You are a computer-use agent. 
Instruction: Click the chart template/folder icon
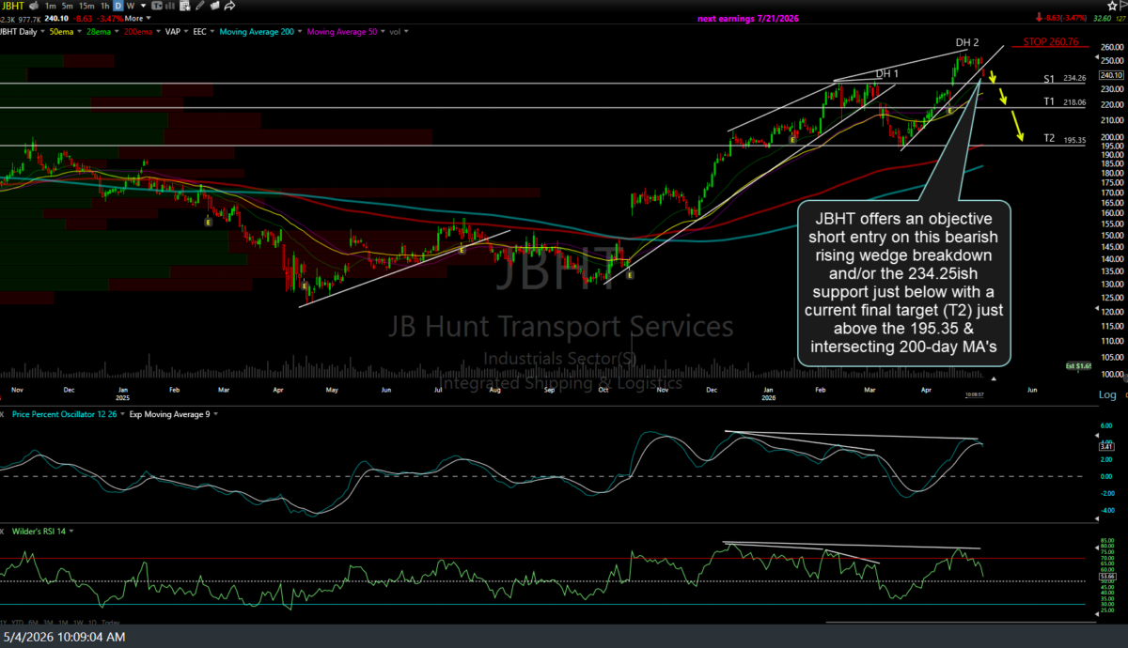214,6
